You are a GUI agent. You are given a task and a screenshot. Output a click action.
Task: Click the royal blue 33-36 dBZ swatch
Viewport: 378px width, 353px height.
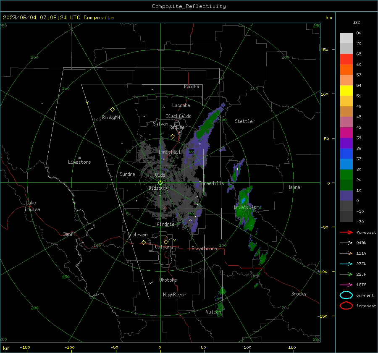pyautogui.click(x=346, y=154)
